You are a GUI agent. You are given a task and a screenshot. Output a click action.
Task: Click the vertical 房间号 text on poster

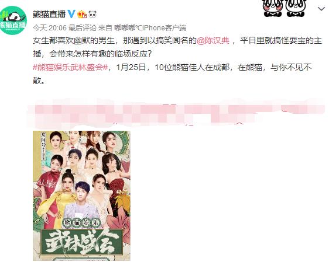(x=43, y=147)
